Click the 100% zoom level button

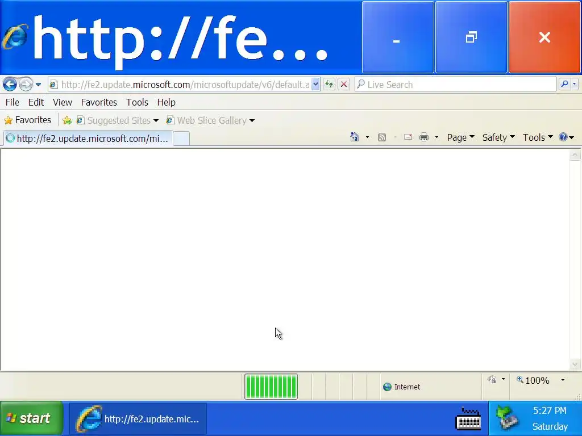coord(533,380)
